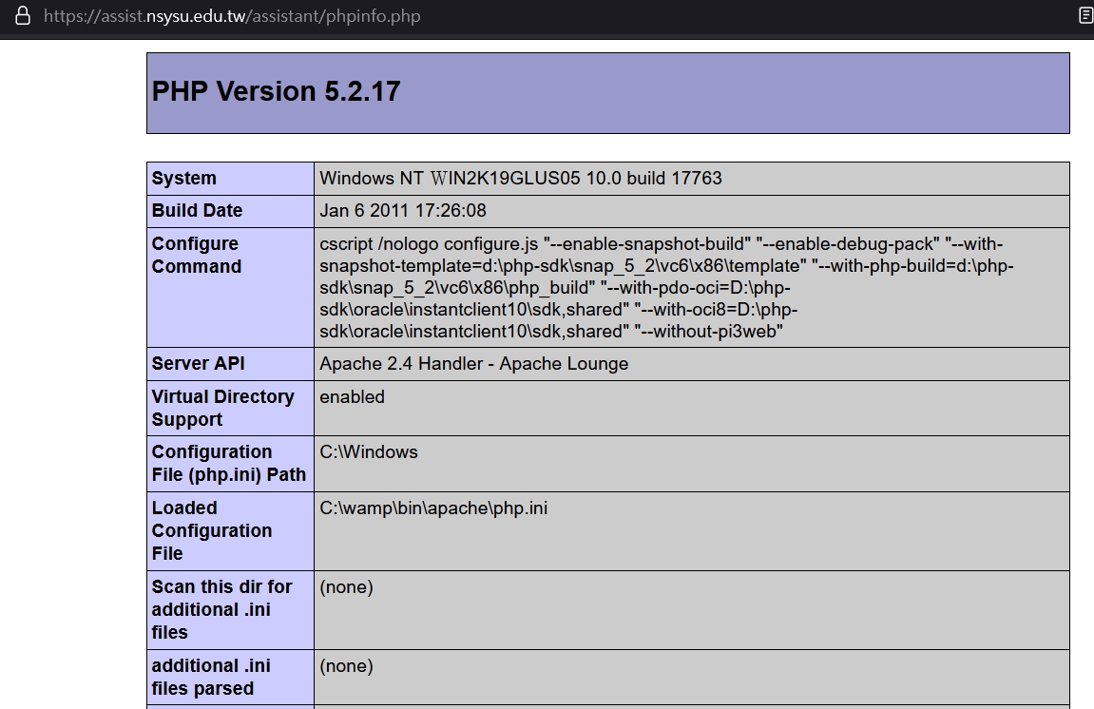The width and height of the screenshot is (1094, 709).
Task: Select the Jan 6 2011 17:26:08 value
Action: pos(403,211)
